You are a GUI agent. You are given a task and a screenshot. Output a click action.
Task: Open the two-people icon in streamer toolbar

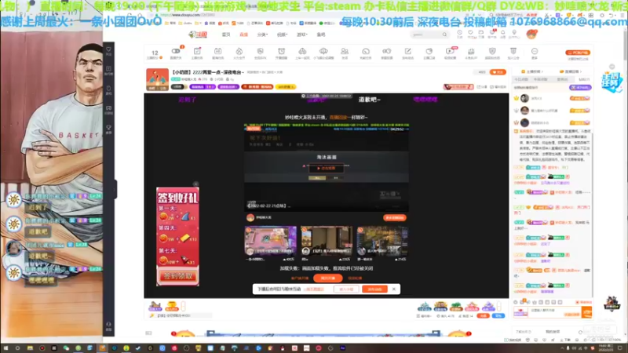tap(345, 53)
